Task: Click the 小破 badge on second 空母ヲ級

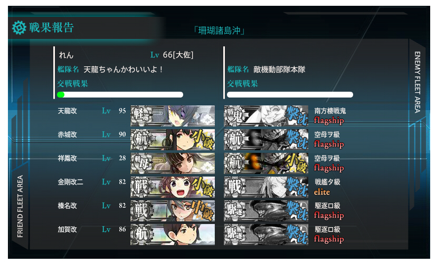Action: point(297,163)
